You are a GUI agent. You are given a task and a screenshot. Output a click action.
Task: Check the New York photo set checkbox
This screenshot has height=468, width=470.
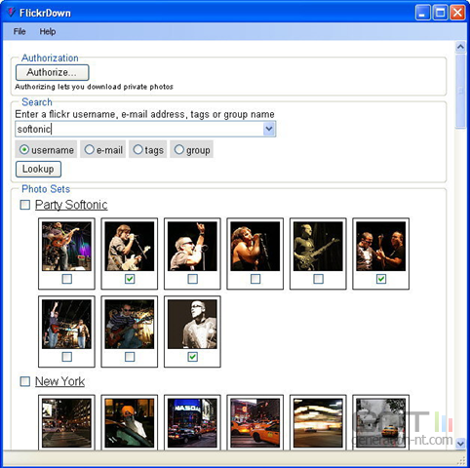click(25, 381)
